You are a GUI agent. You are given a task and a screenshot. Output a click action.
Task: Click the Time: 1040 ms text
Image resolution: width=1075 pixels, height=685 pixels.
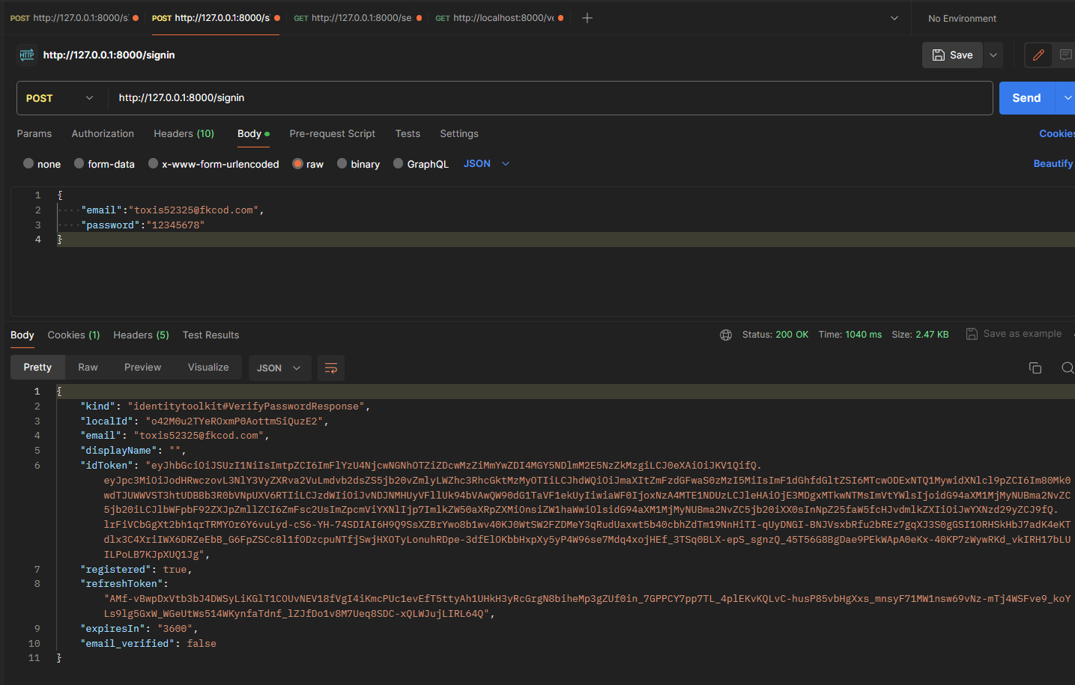pos(850,335)
